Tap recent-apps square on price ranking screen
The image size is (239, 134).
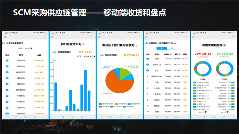point(176,117)
